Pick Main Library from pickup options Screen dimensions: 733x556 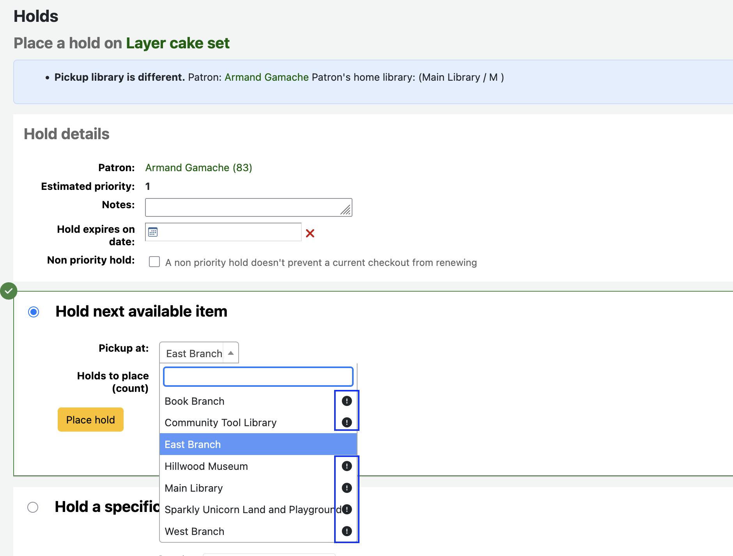pyautogui.click(x=194, y=488)
